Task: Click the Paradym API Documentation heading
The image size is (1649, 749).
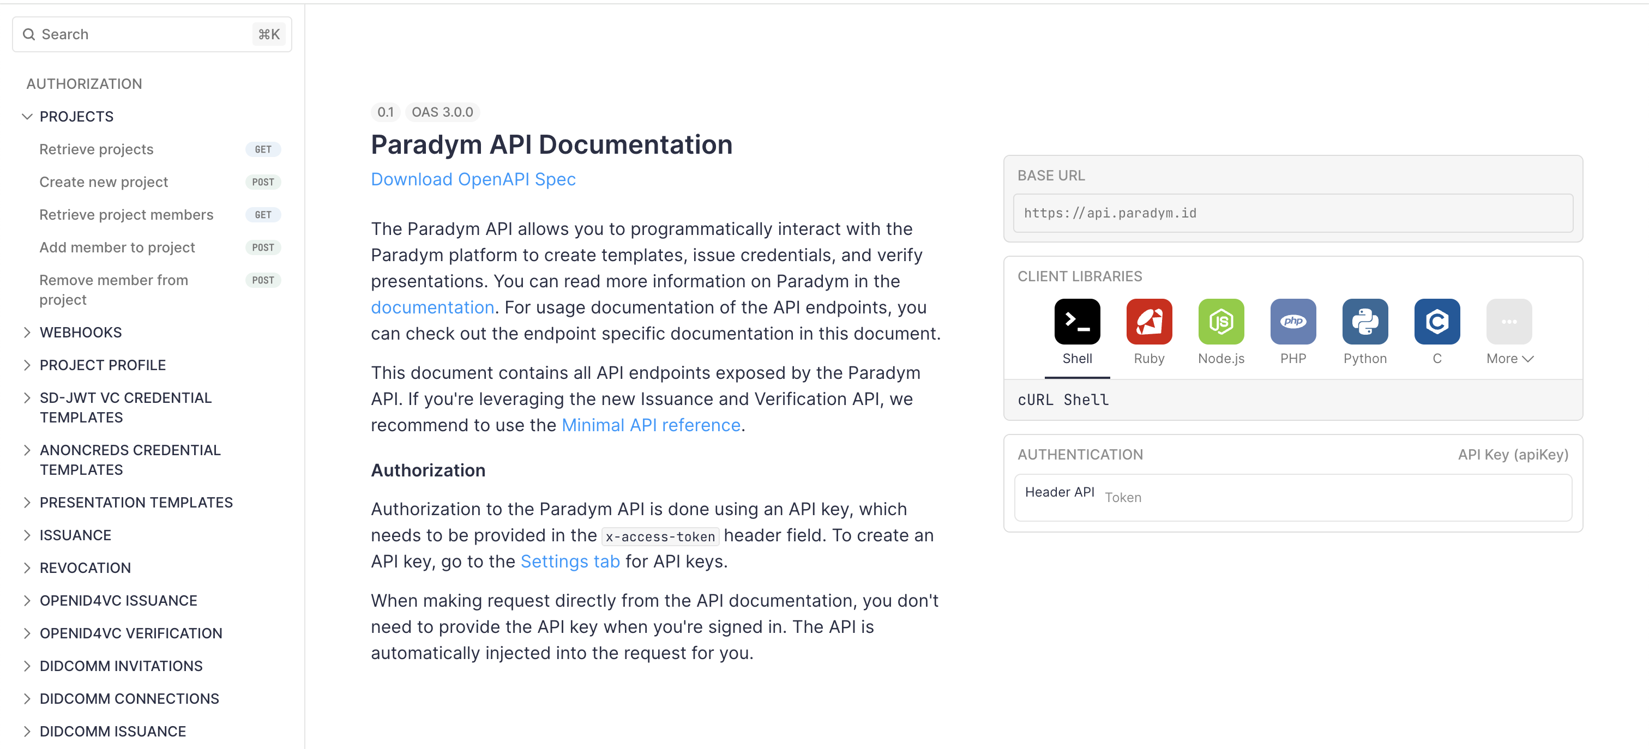Action: tap(552, 144)
